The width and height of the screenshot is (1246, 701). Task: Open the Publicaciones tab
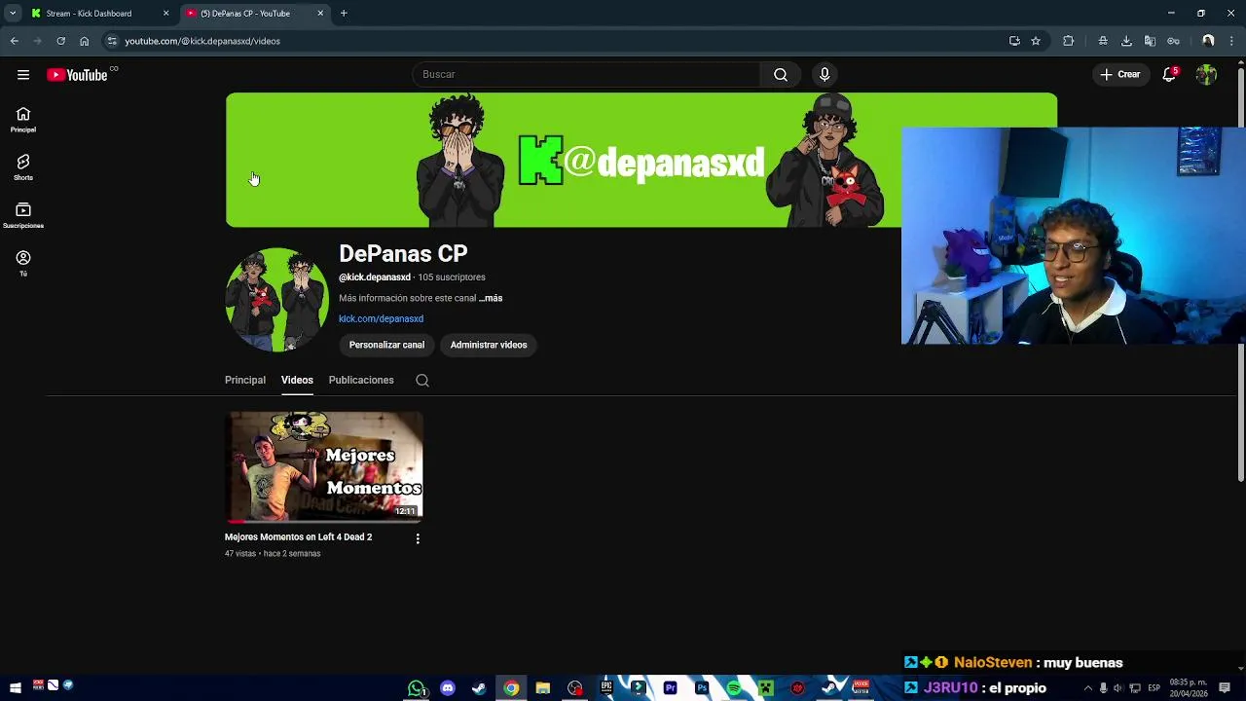click(x=361, y=381)
